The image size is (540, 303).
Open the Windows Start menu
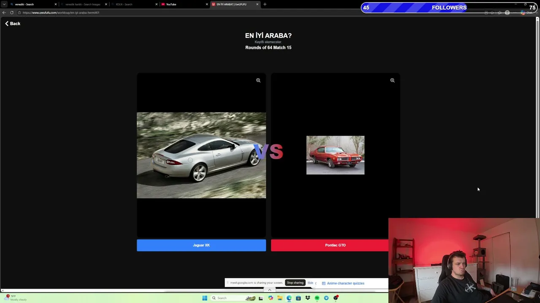click(205, 298)
